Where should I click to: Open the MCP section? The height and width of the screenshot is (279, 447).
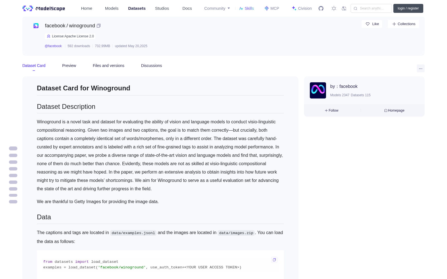pyautogui.click(x=272, y=8)
